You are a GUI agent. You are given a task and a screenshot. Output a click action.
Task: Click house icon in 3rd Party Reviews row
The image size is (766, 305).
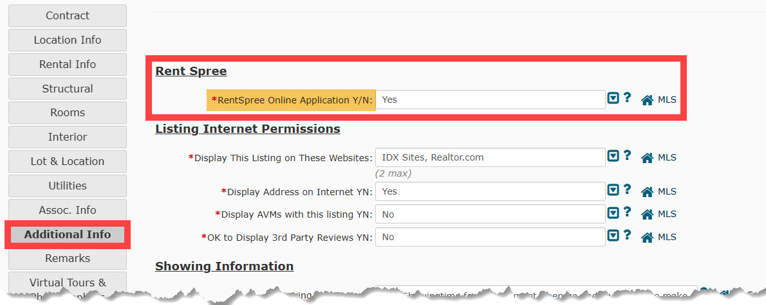pos(647,238)
